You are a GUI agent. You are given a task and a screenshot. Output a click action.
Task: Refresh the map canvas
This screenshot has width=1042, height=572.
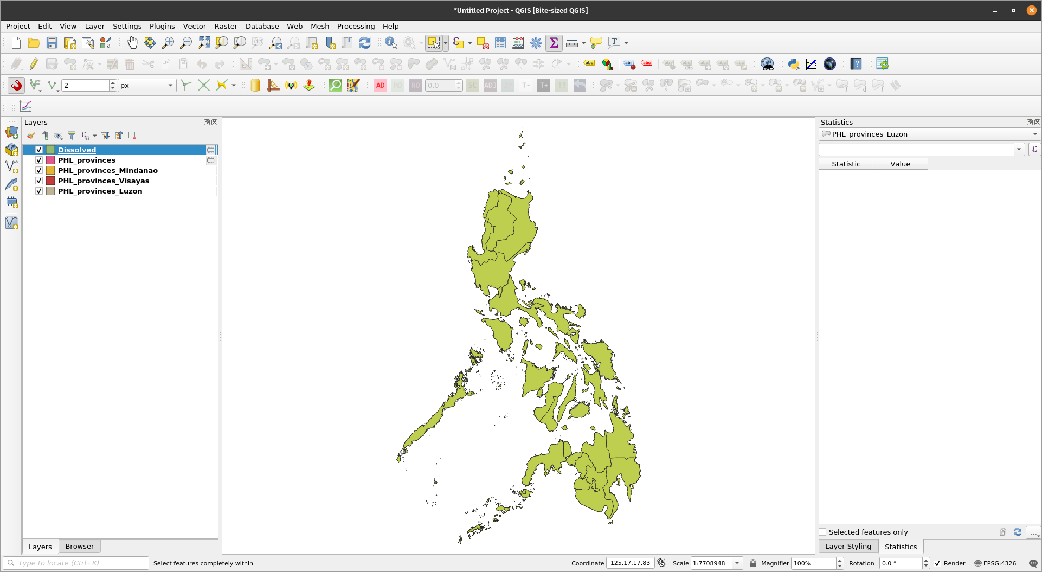click(x=365, y=43)
